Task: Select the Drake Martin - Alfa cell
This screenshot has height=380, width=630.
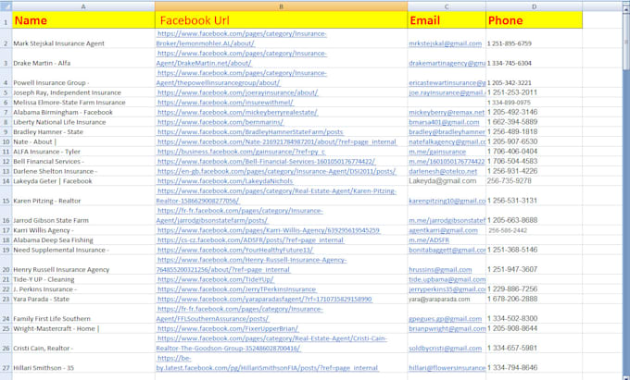Action: [x=83, y=58]
